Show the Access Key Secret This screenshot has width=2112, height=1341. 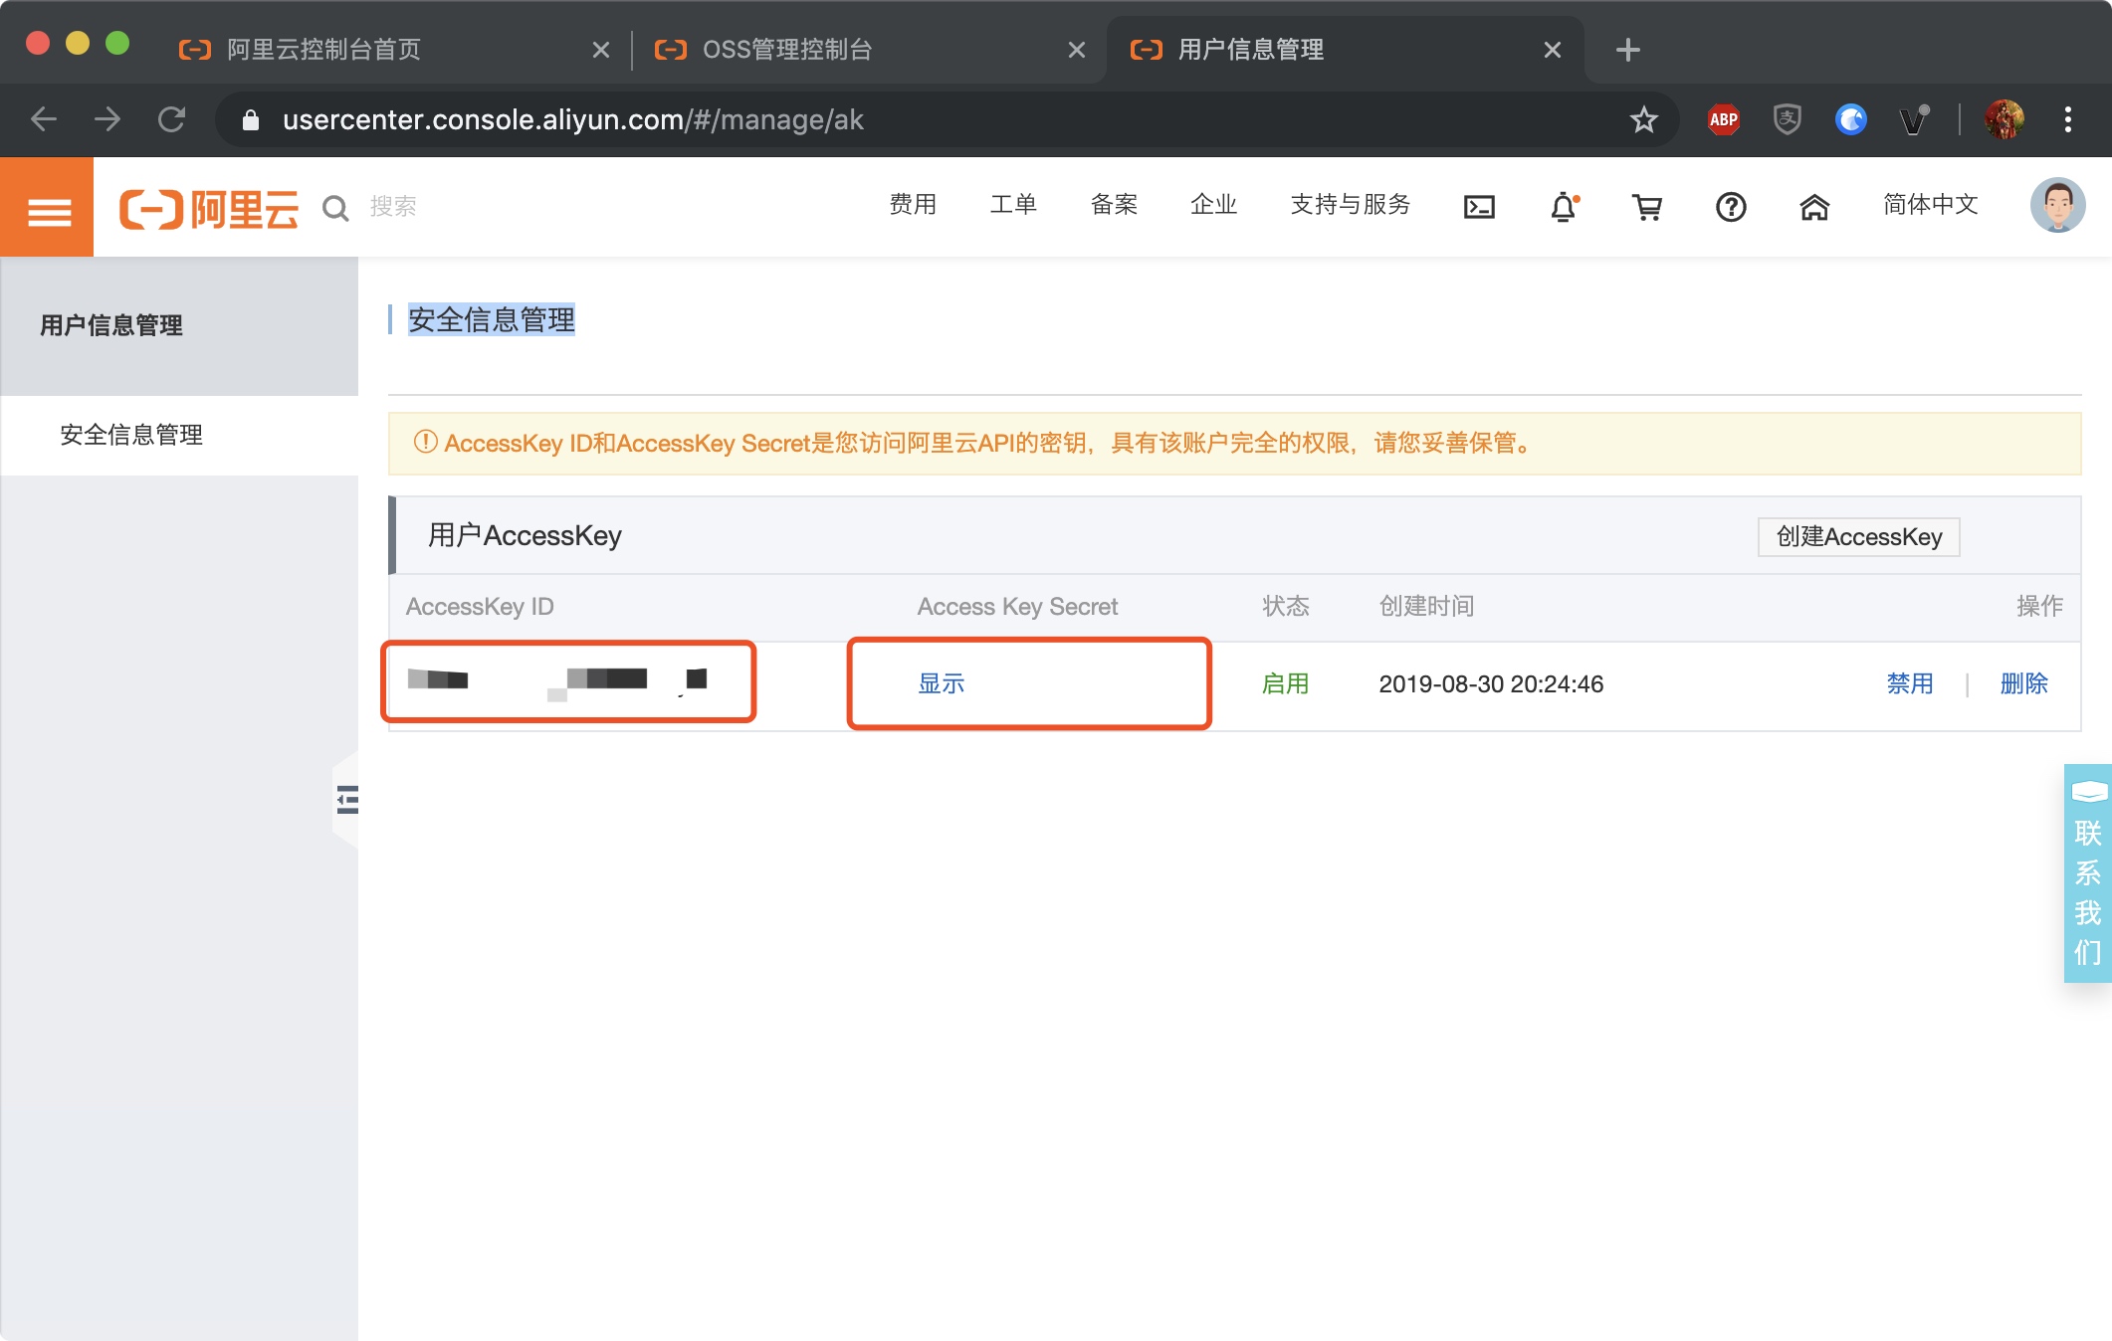click(x=941, y=683)
